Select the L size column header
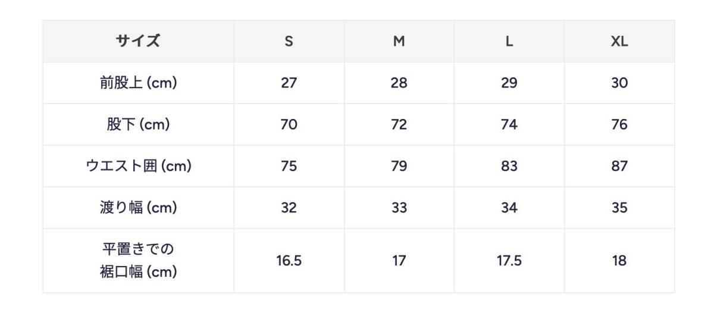The width and height of the screenshot is (714, 313). coord(509,41)
